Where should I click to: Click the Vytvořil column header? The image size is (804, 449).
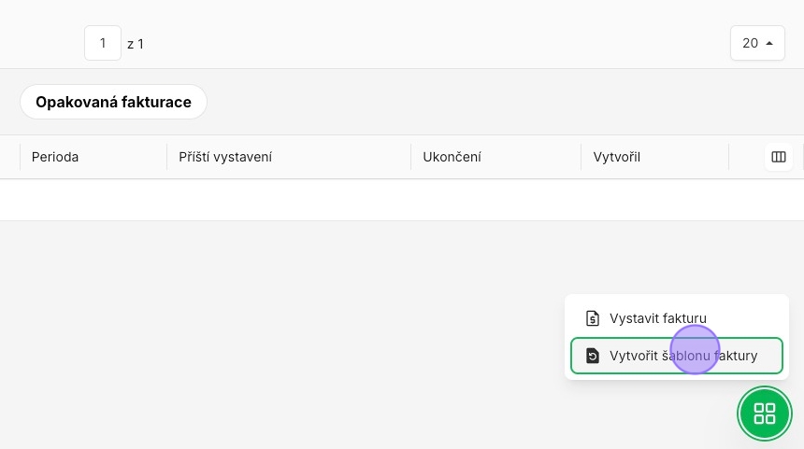tap(616, 157)
